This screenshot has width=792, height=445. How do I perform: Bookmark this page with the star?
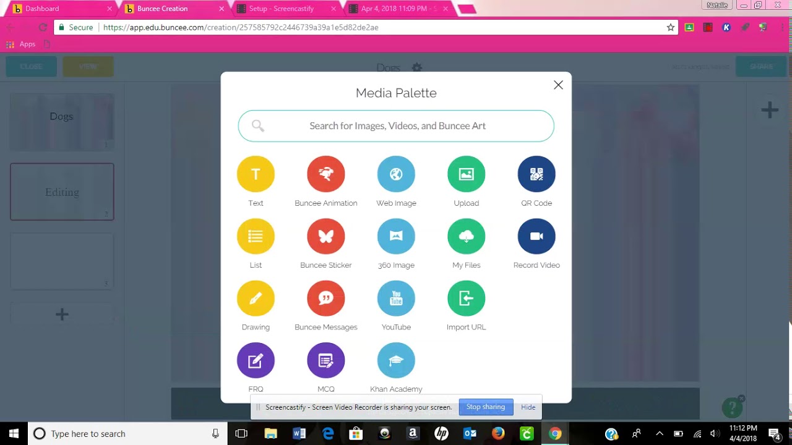click(x=671, y=27)
